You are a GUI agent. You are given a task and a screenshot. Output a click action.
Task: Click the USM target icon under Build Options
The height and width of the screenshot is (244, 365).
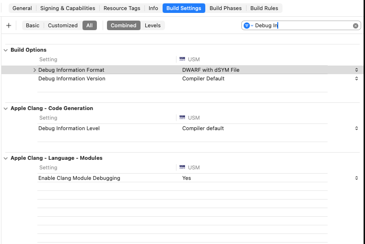click(x=182, y=59)
